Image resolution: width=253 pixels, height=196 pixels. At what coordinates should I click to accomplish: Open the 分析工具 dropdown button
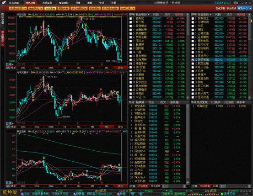(x=127, y=9)
